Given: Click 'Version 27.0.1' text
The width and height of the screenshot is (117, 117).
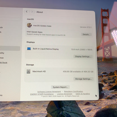Looking at the screenshot, I should point(86,27).
